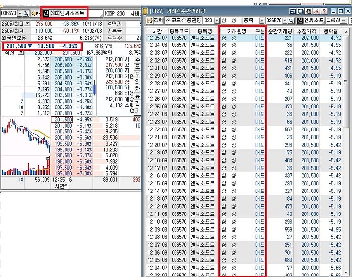Expand the 종목 combo box
The image size is (352, 277).
[x=262, y=21]
